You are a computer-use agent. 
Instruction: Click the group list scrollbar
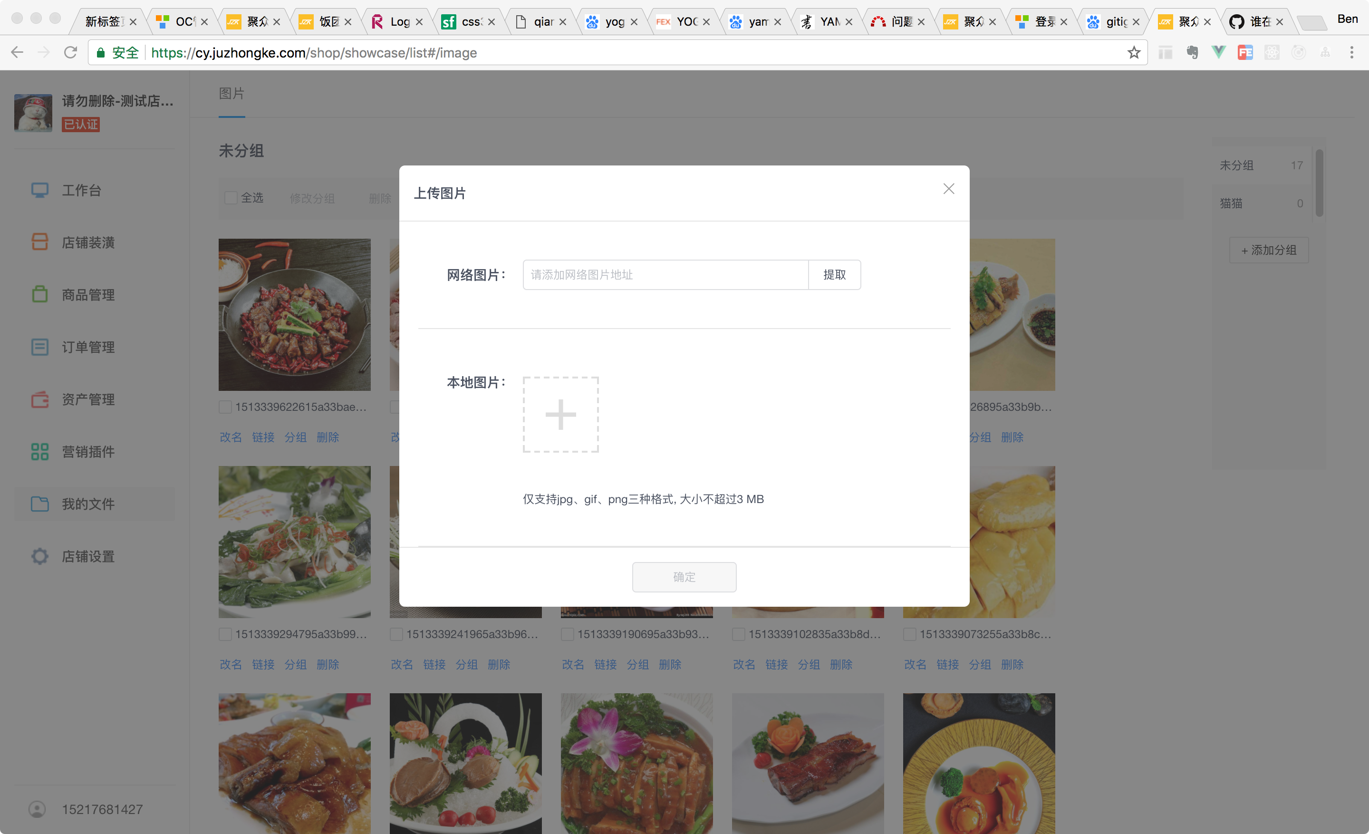pos(1319,184)
